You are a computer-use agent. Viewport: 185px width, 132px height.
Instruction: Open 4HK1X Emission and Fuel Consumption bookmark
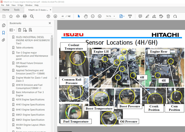point(29,86)
